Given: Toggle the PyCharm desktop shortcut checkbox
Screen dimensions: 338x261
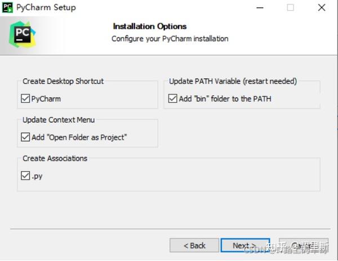Looking at the screenshot, I should click(x=25, y=99).
